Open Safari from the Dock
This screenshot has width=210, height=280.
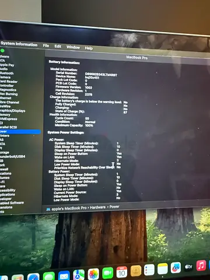[33, 277]
